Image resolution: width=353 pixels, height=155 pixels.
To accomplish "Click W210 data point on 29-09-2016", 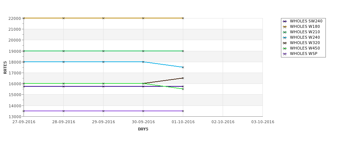I will tap(103, 51).
